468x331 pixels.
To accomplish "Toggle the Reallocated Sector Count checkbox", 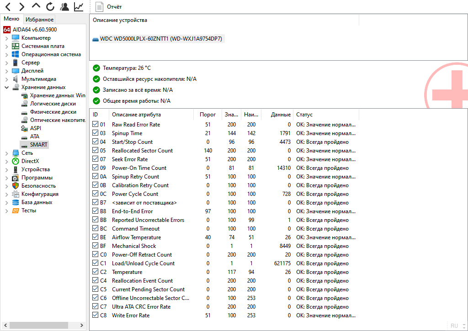I will point(95,150).
